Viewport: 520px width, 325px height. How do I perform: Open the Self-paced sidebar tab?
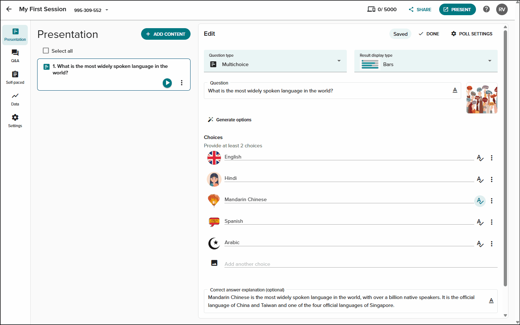(15, 78)
